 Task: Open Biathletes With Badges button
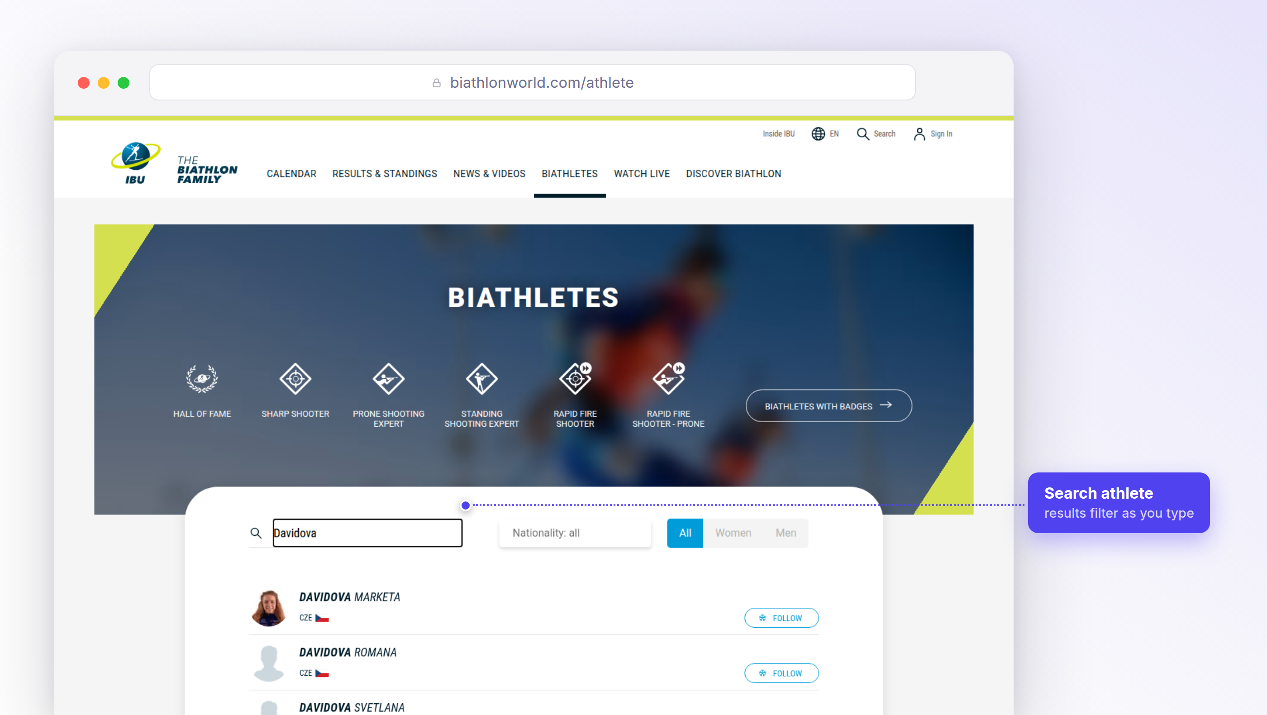click(x=829, y=405)
